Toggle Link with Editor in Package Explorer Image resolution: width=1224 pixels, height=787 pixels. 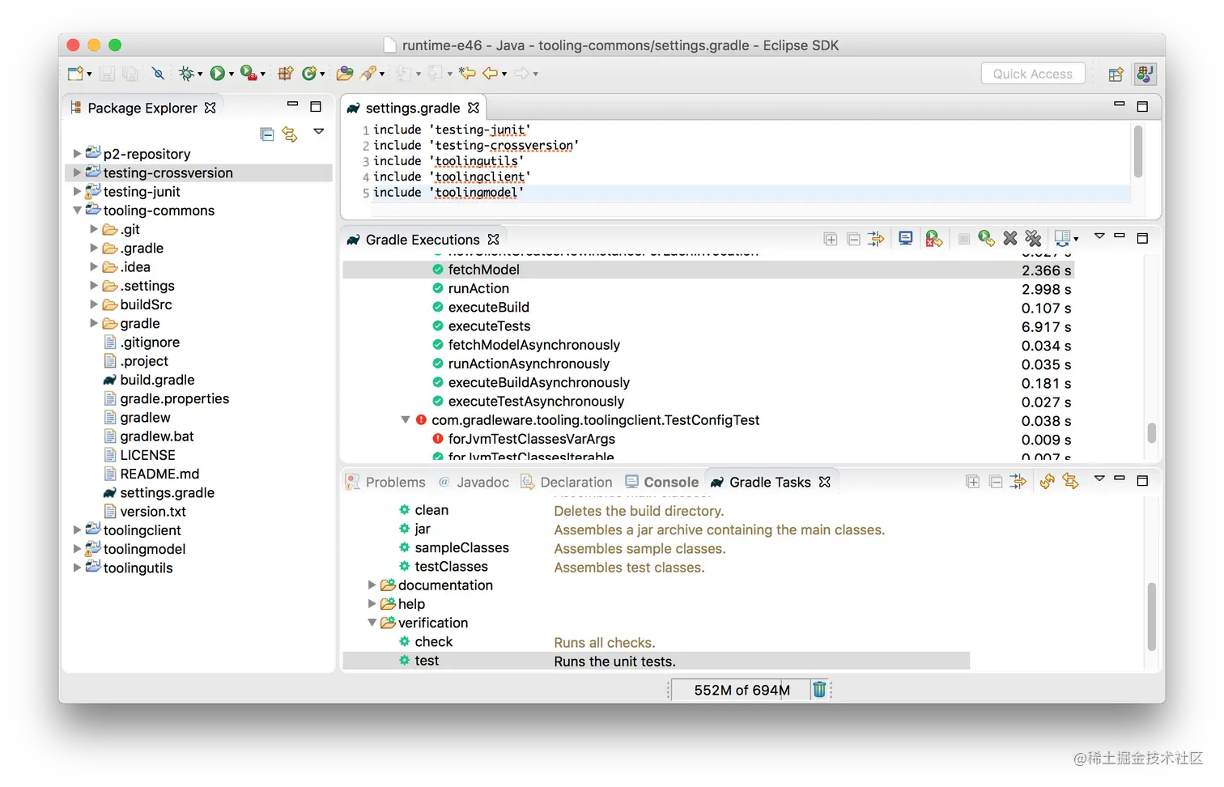tap(290, 134)
